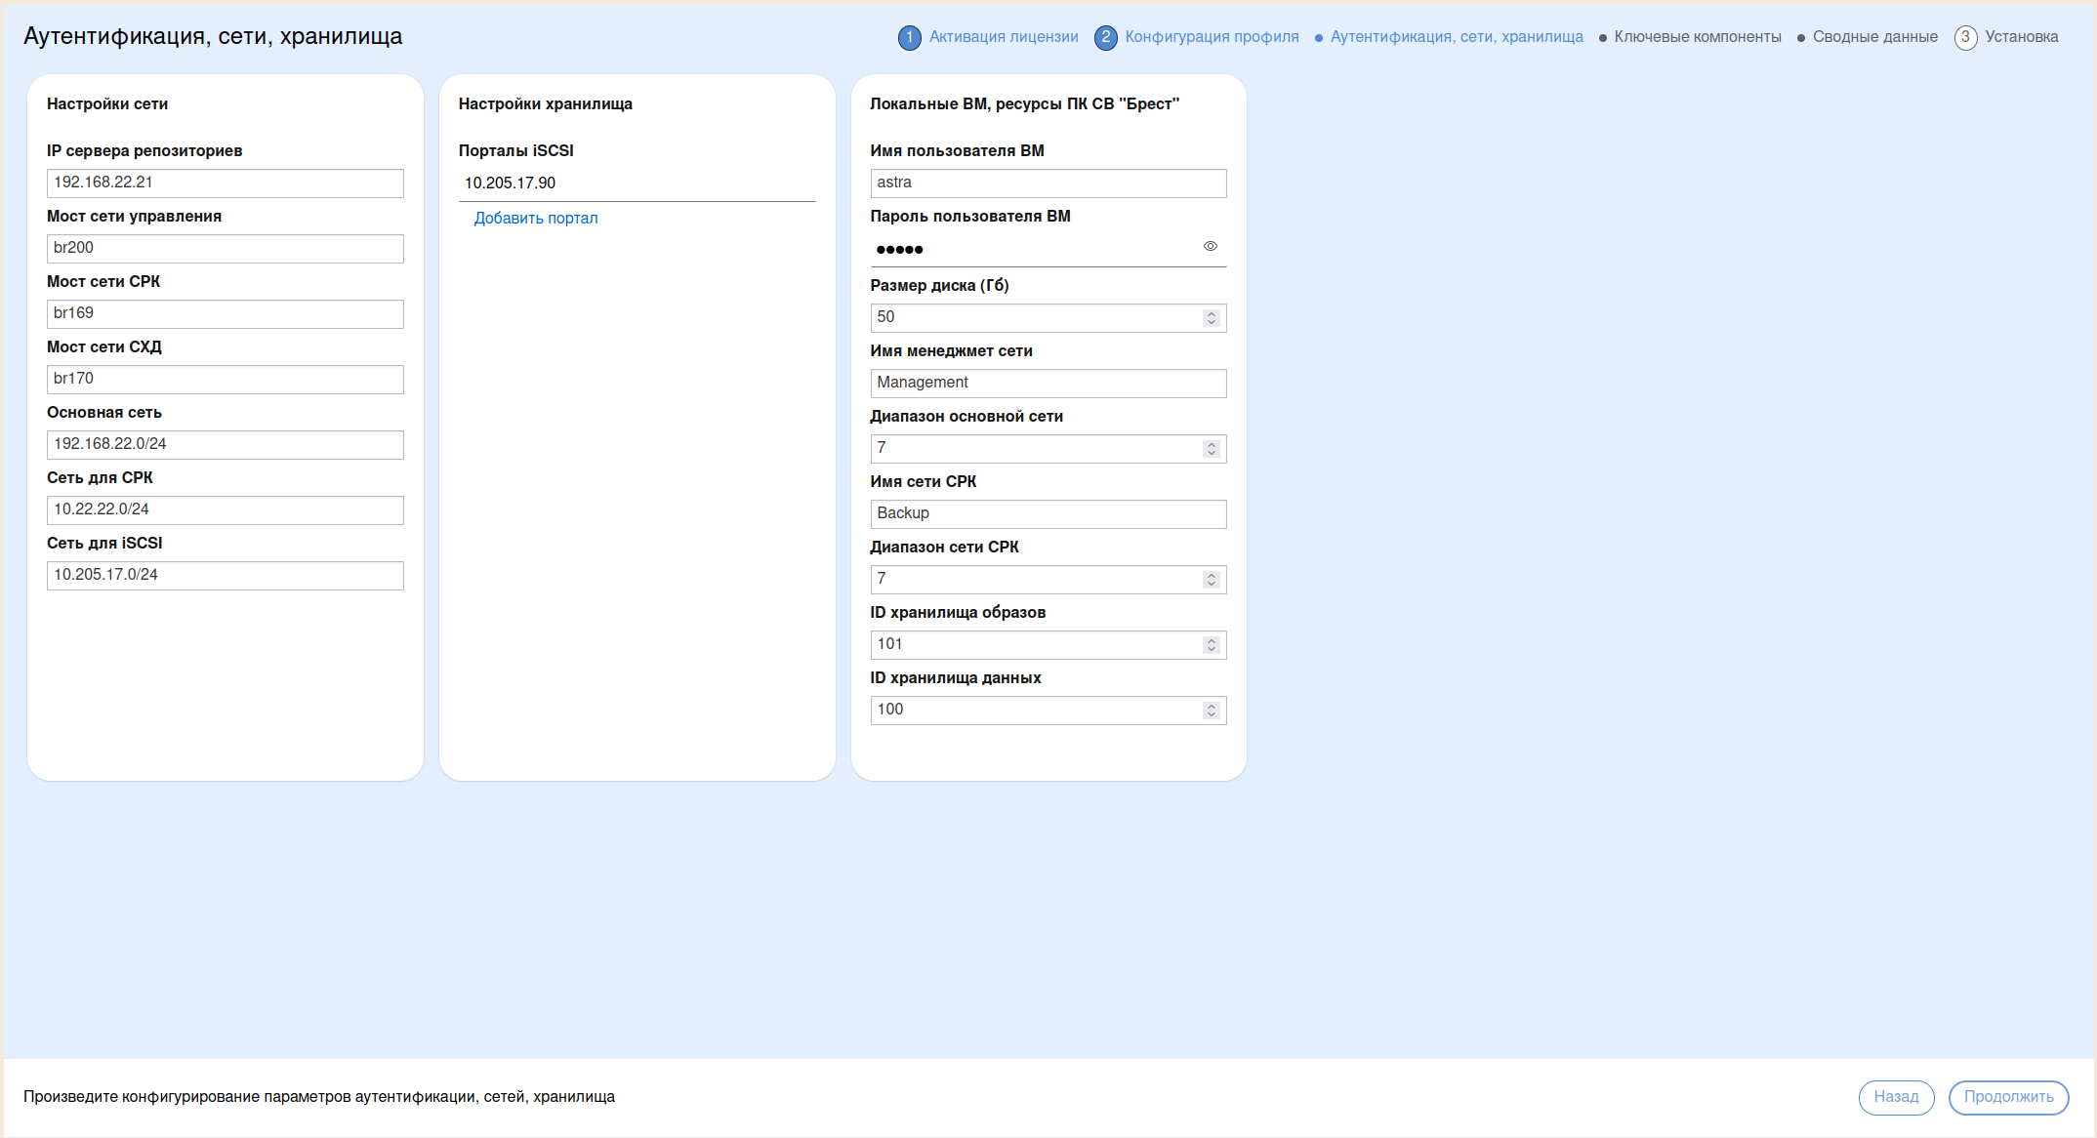Adjust ID хранилища образов spinner

pos(1212,645)
